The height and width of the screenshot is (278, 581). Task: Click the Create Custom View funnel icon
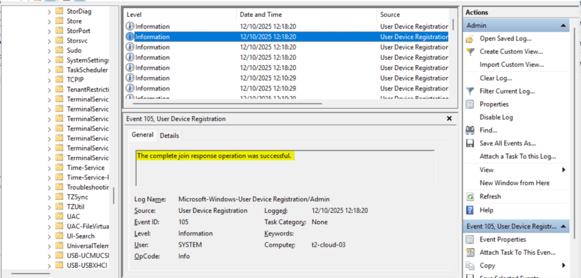(470, 52)
